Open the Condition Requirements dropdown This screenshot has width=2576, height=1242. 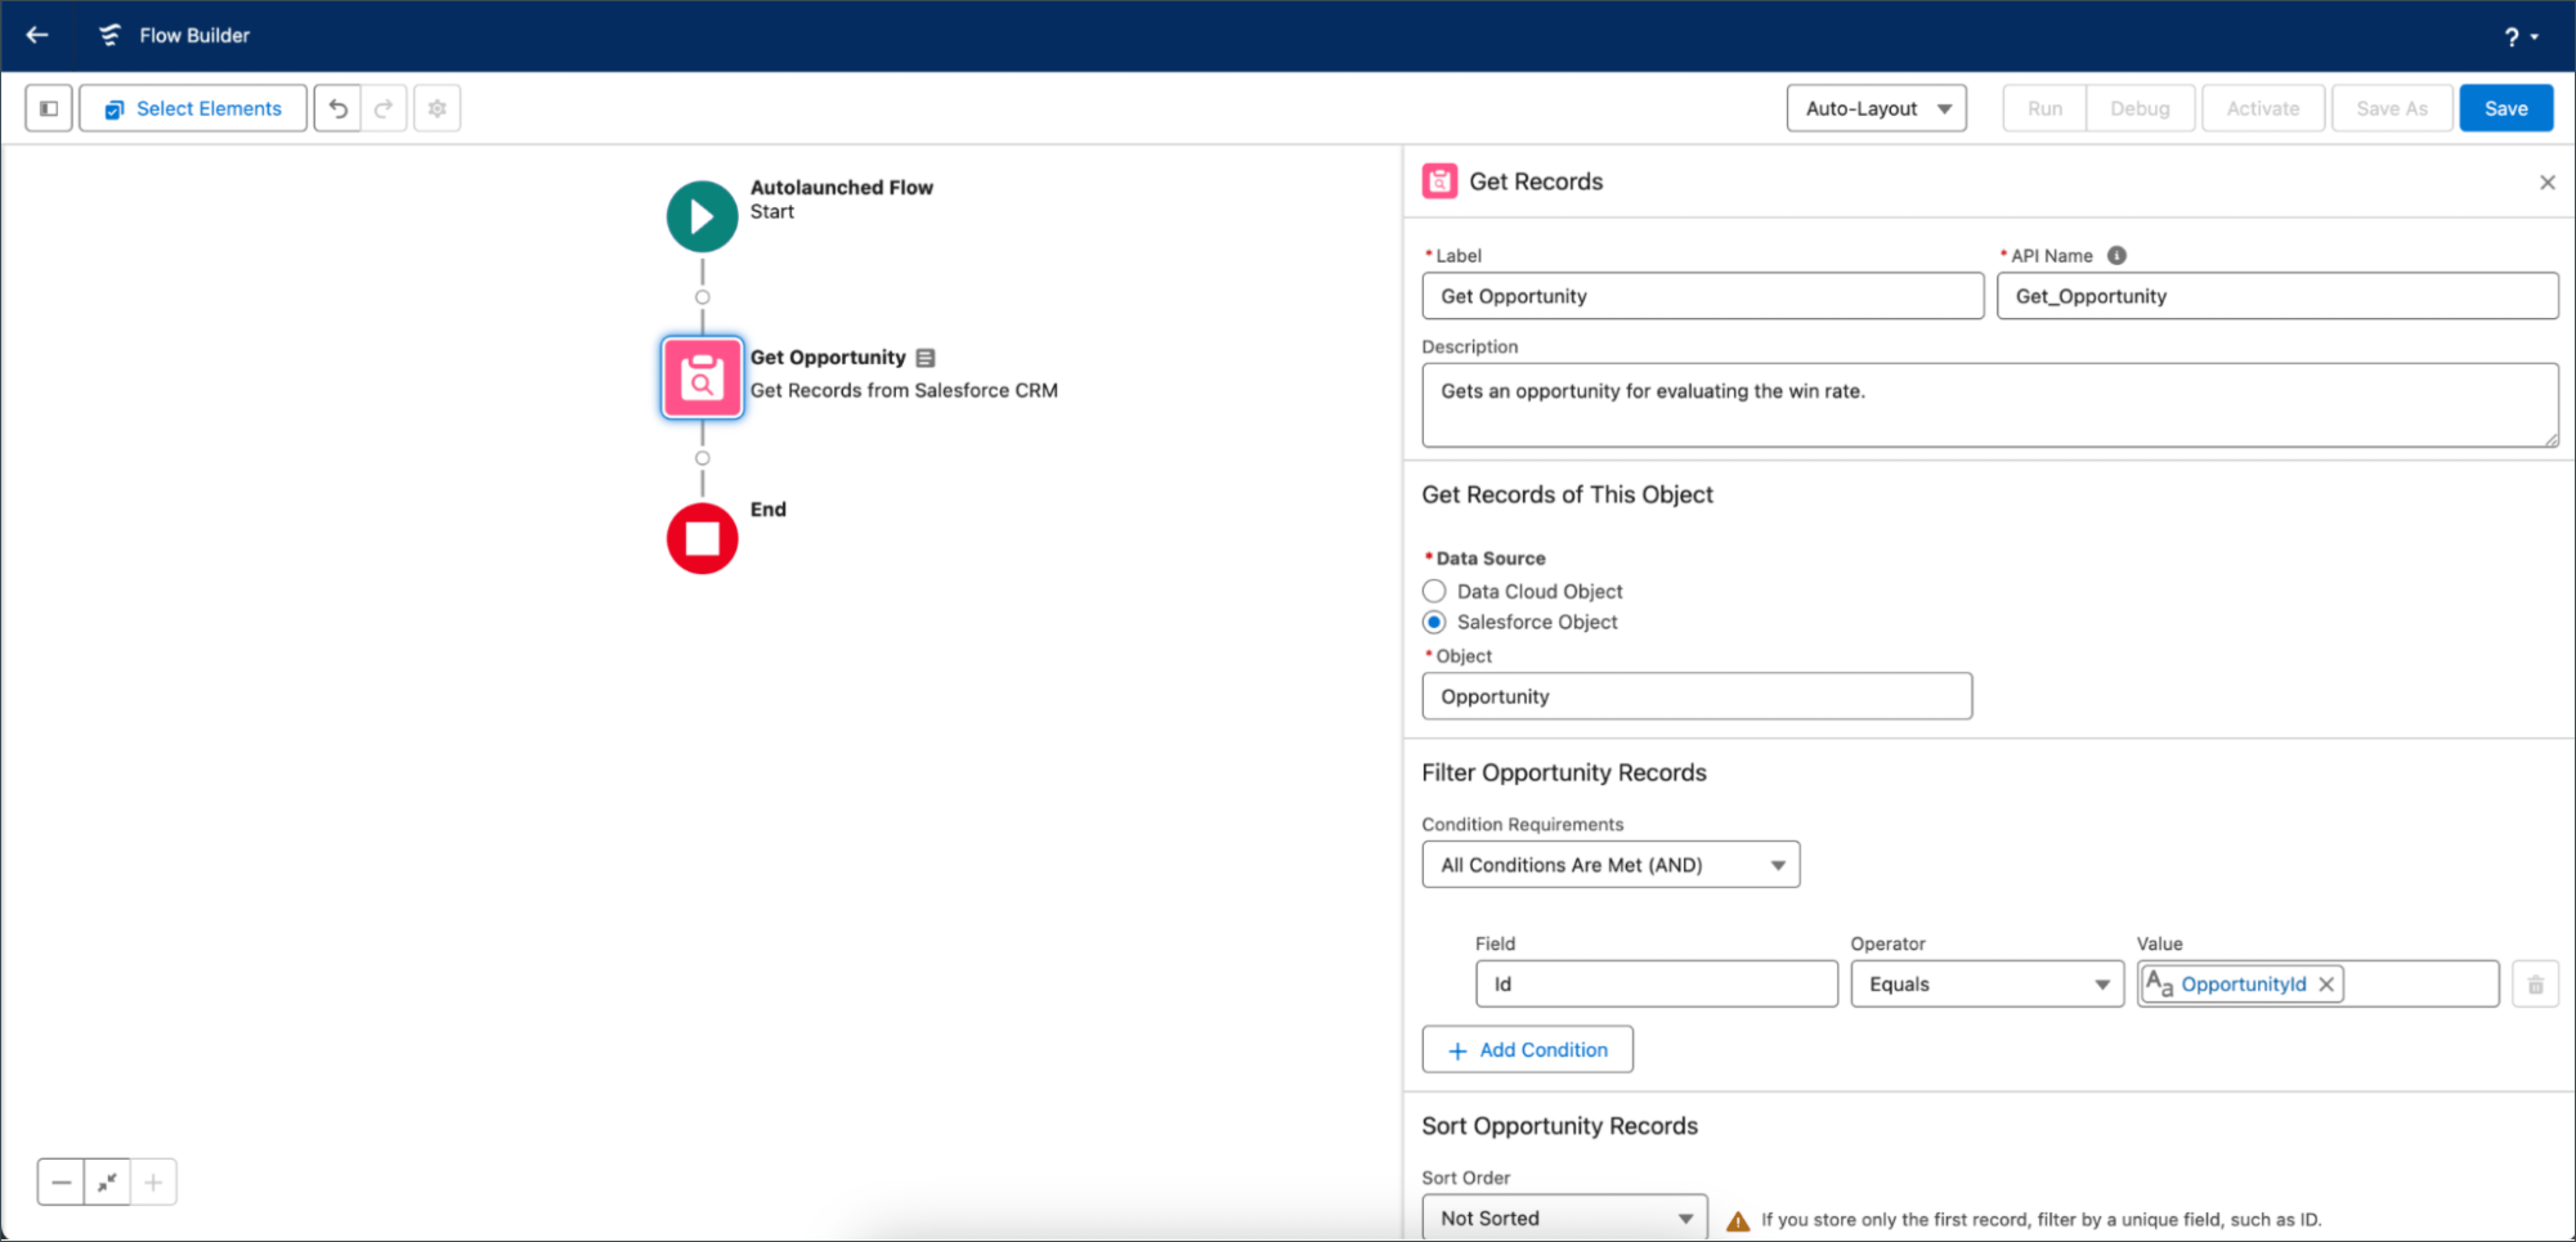coord(1610,865)
